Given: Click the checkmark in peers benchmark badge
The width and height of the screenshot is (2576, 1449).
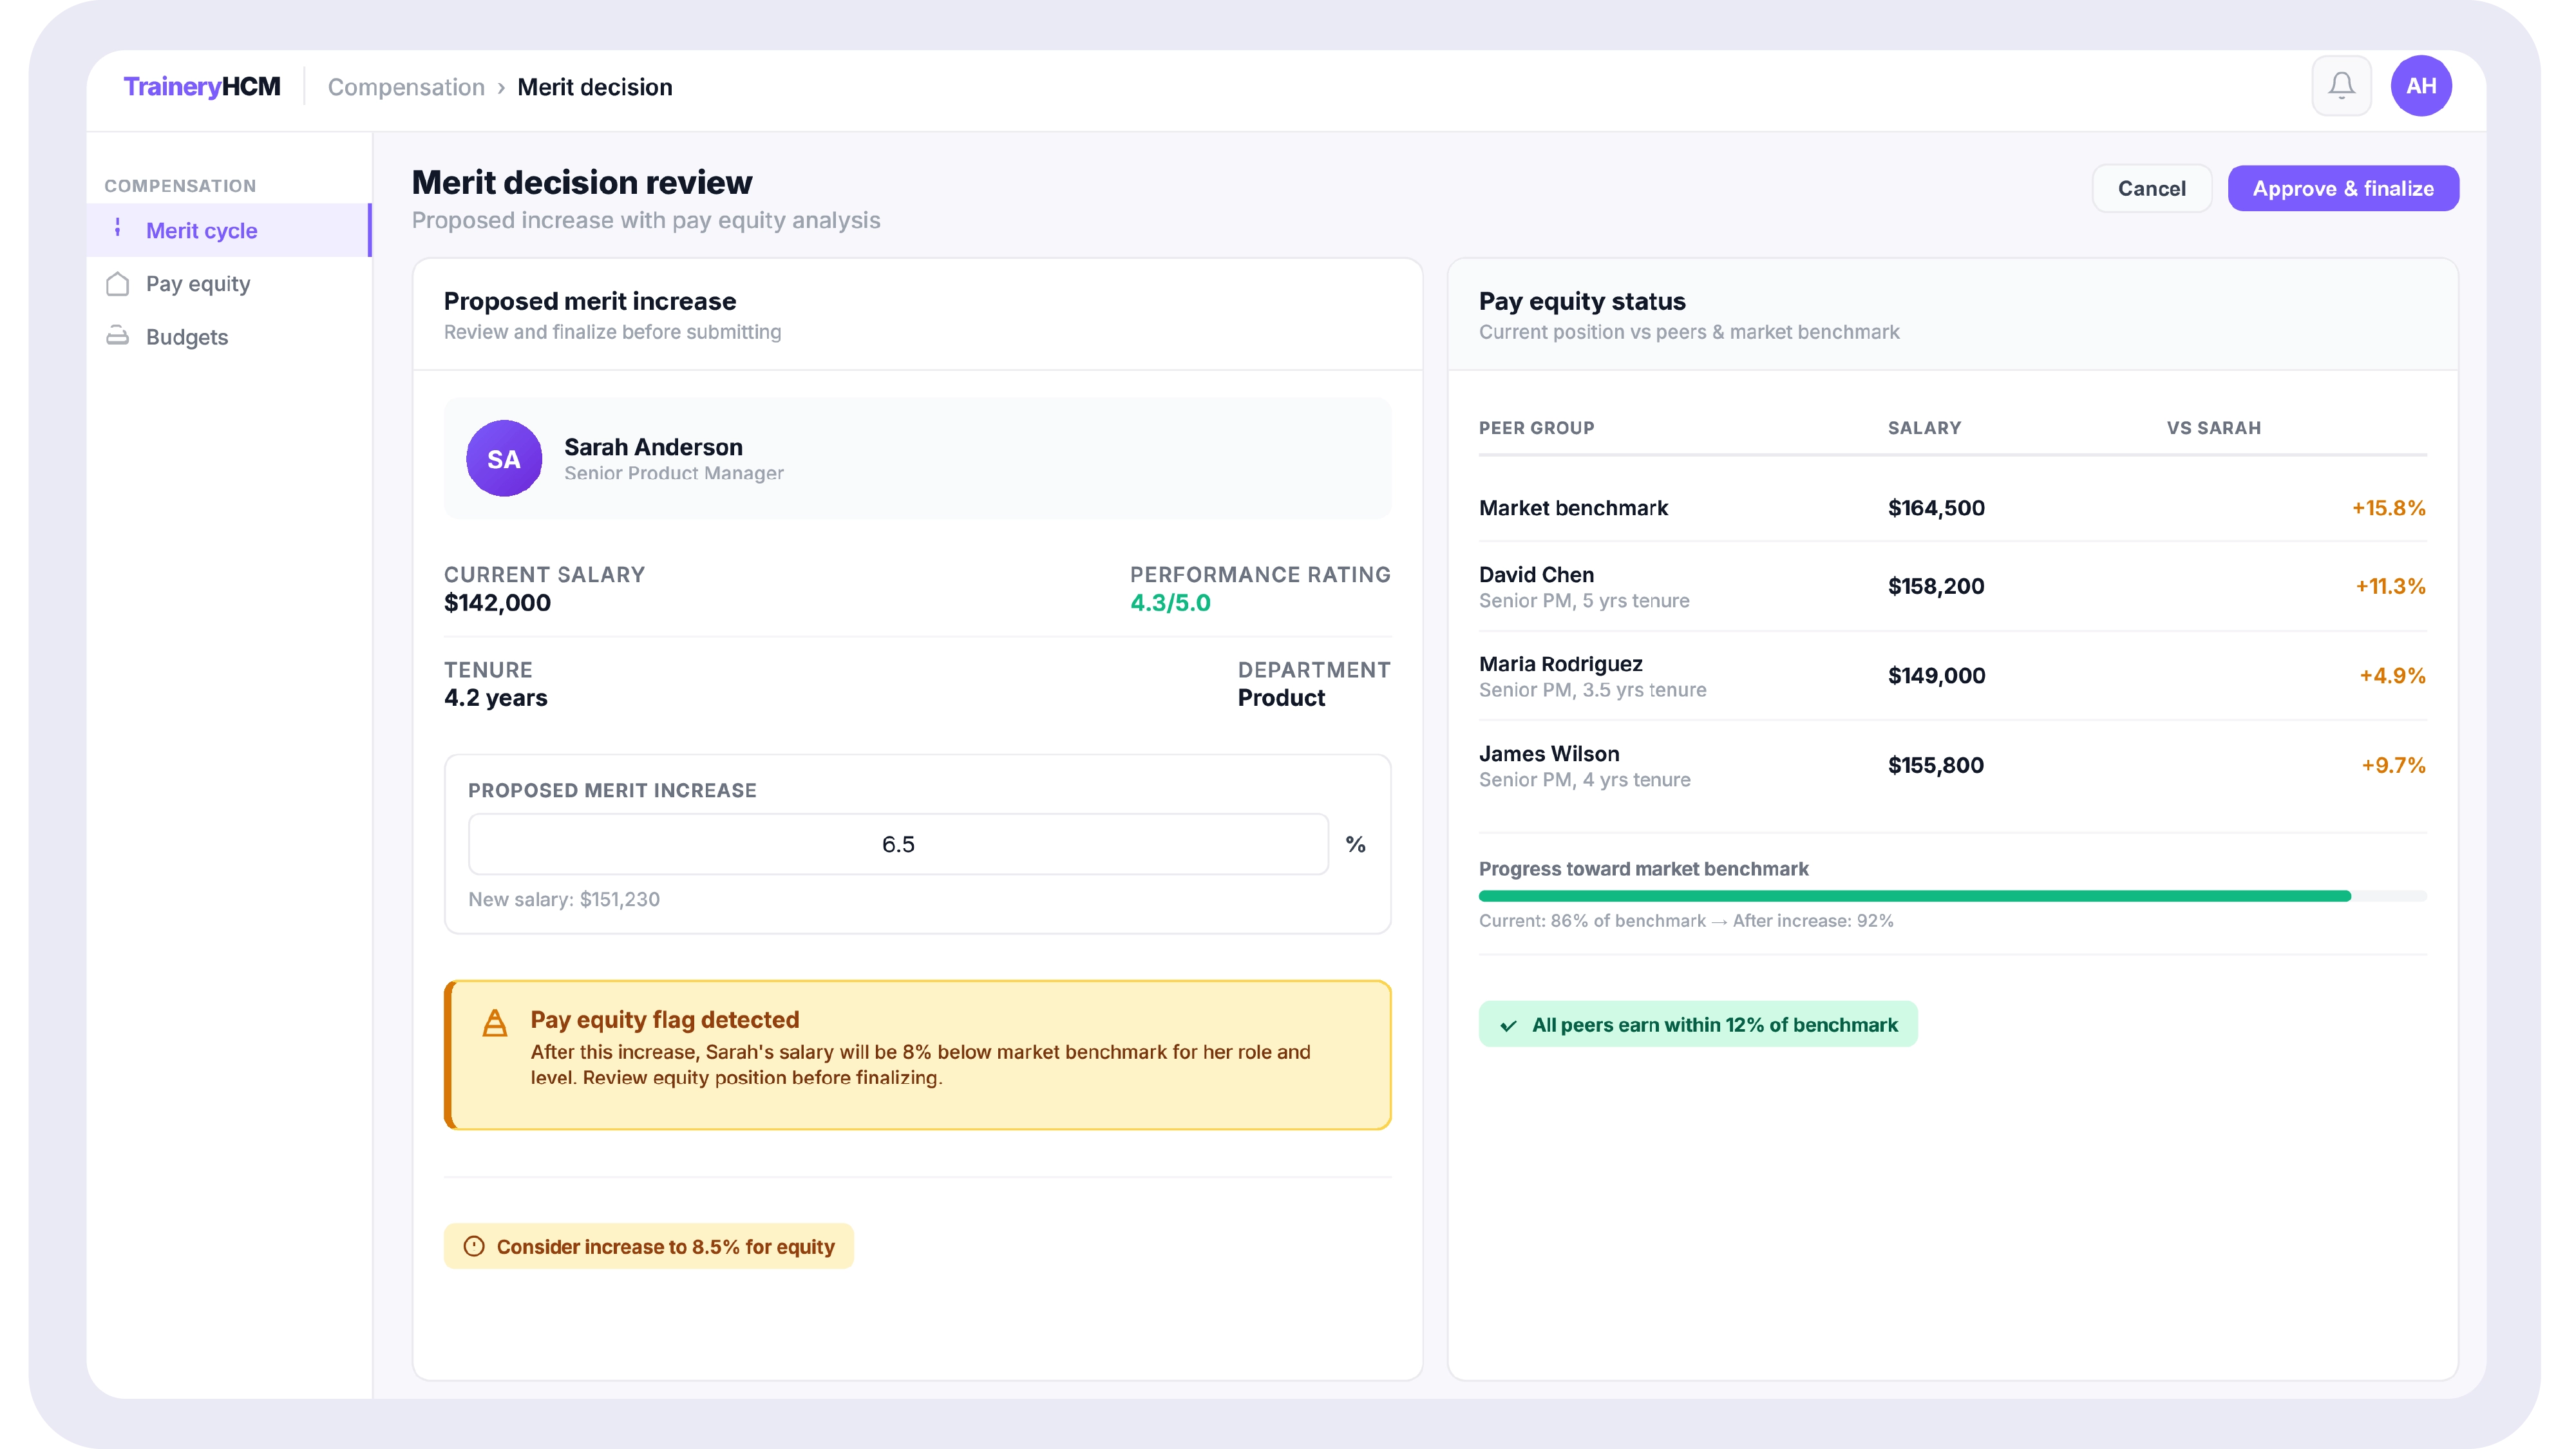Looking at the screenshot, I should [x=1508, y=1025].
